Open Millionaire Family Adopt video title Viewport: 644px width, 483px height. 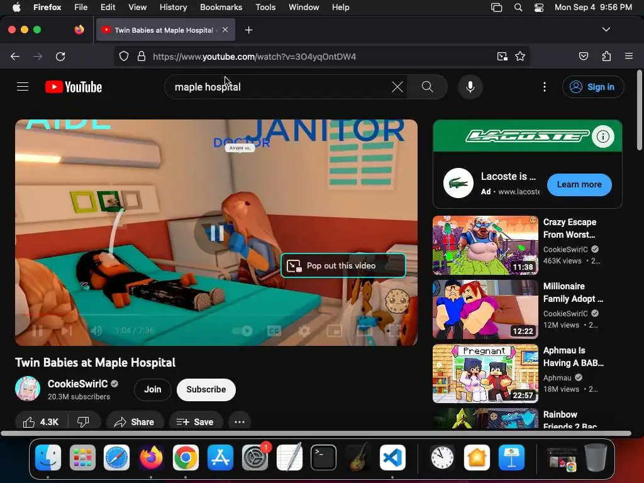(x=573, y=292)
